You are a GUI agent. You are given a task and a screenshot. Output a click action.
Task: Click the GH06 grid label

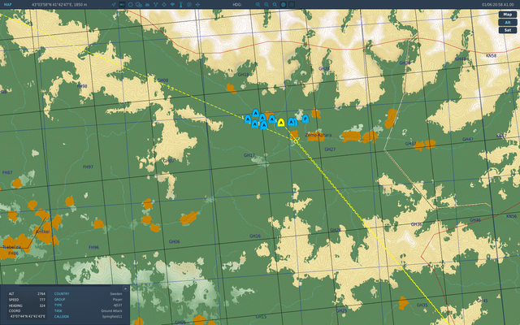[x=174, y=242]
